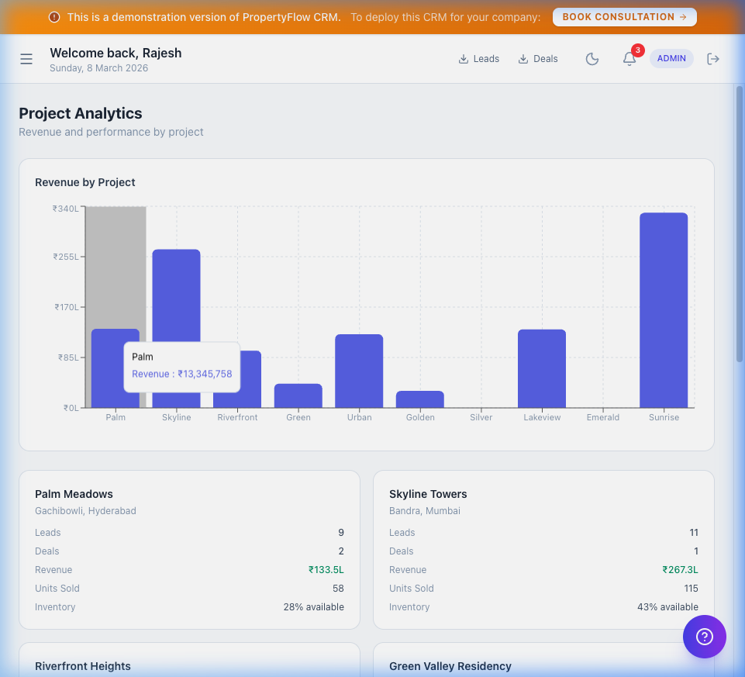Open help via the question mark button
The image size is (745, 677).
click(704, 637)
